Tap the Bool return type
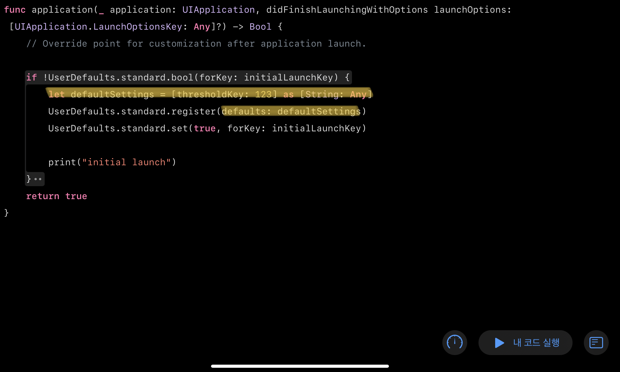 pos(260,27)
